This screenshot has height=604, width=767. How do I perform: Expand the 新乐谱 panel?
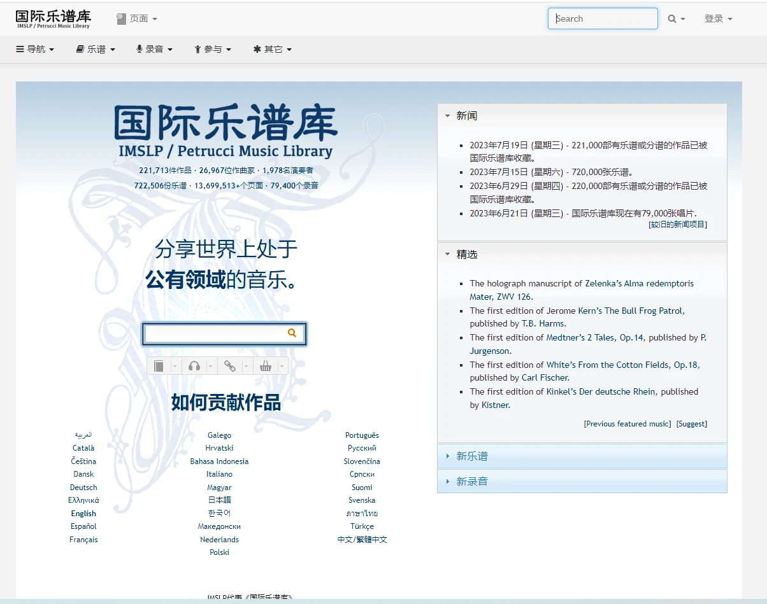point(582,456)
